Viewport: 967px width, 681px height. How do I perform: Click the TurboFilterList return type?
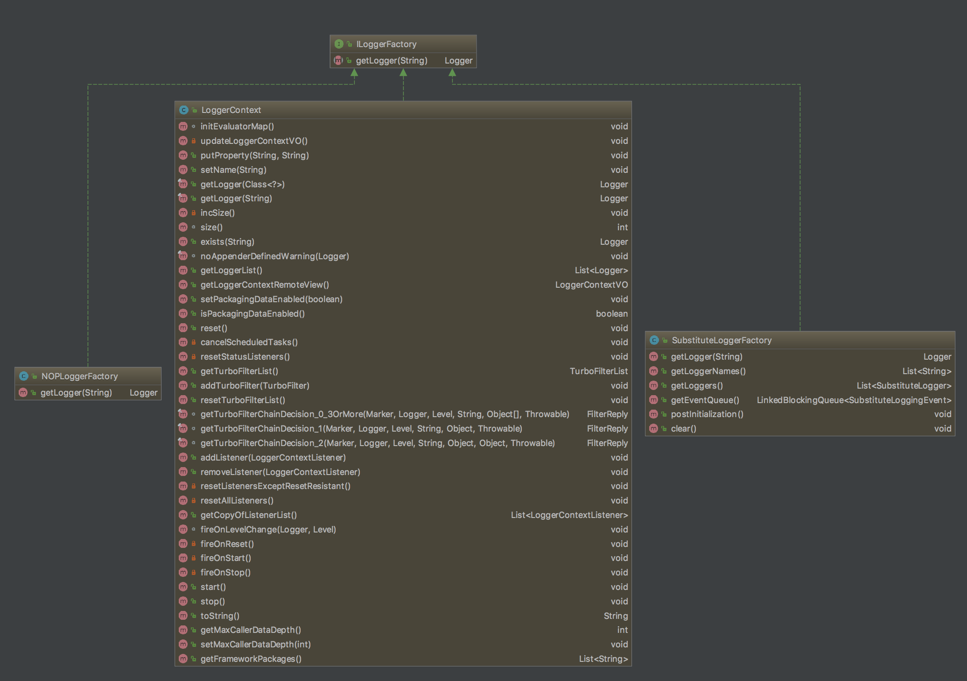[x=599, y=371]
